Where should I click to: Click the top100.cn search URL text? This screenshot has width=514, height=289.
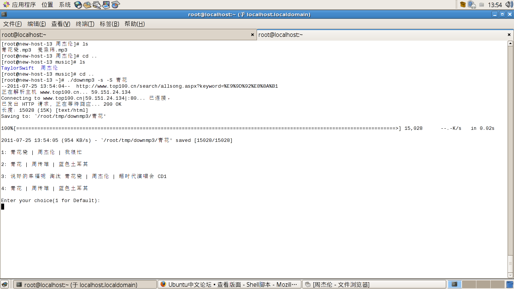click(177, 86)
